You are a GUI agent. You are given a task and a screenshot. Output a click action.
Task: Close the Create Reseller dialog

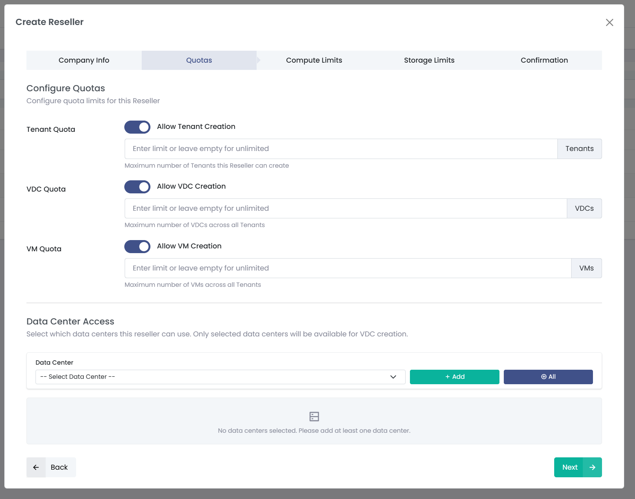point(610,22)
